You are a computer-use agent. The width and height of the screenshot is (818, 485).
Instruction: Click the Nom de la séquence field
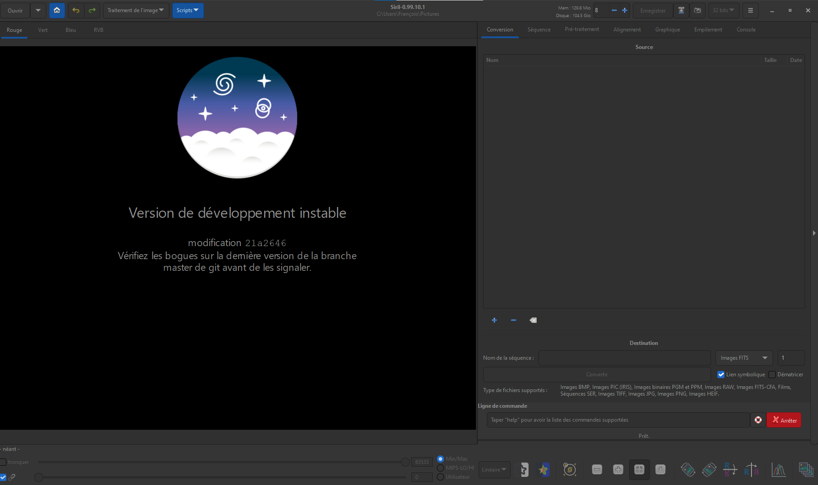624,358
